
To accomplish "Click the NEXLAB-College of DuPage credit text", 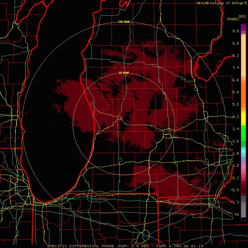I will click(222, 3).
